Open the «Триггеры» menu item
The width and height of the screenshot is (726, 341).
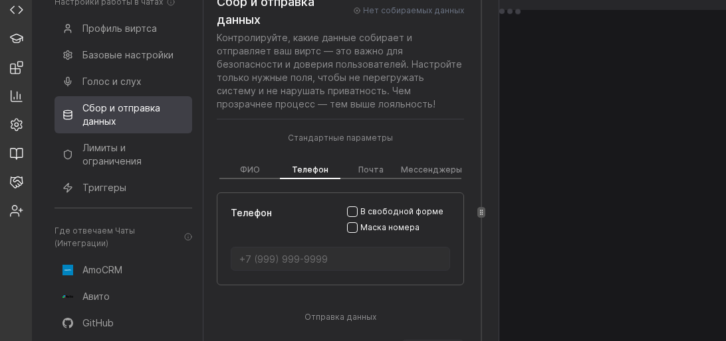pyautogui.click(x=104, y=188)
